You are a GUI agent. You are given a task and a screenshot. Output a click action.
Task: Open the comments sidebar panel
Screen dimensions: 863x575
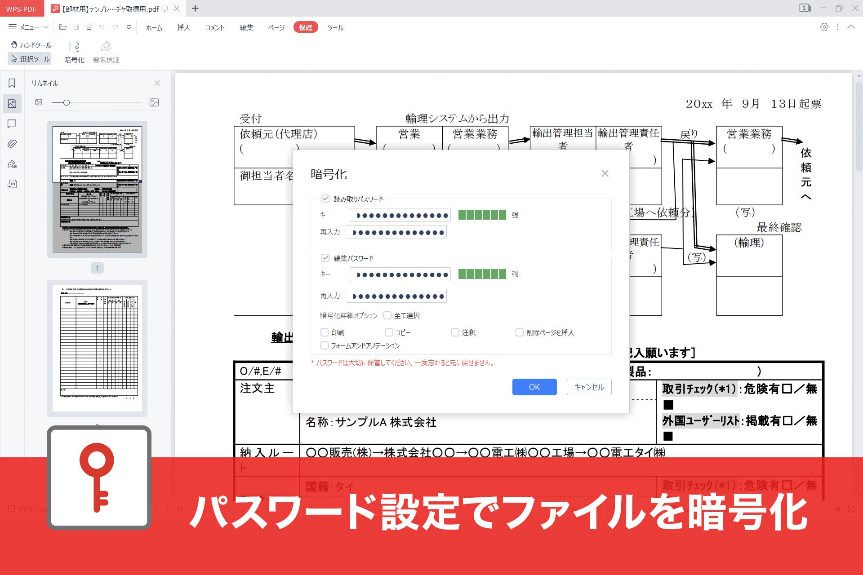coord(12,124)
